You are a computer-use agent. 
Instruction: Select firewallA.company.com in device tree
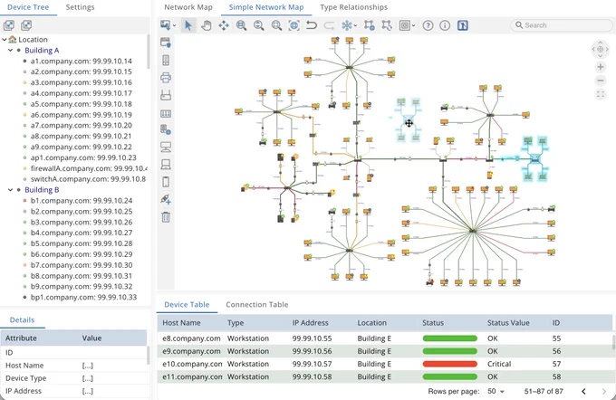click(89, 168)
